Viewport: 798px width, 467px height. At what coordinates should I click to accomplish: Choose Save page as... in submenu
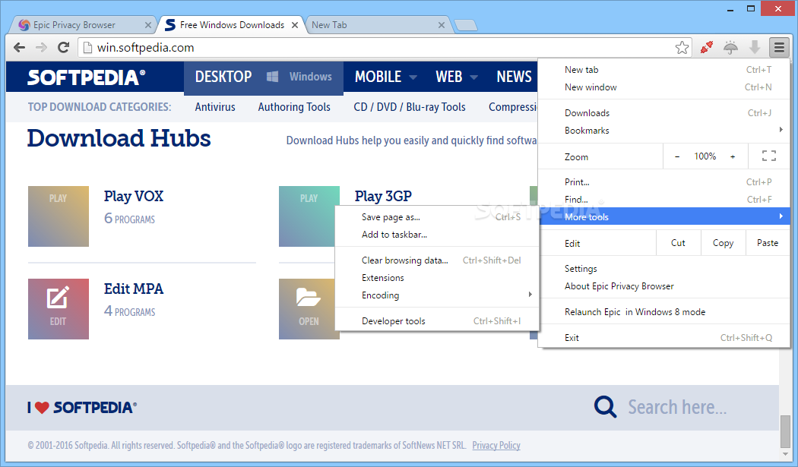437,217
